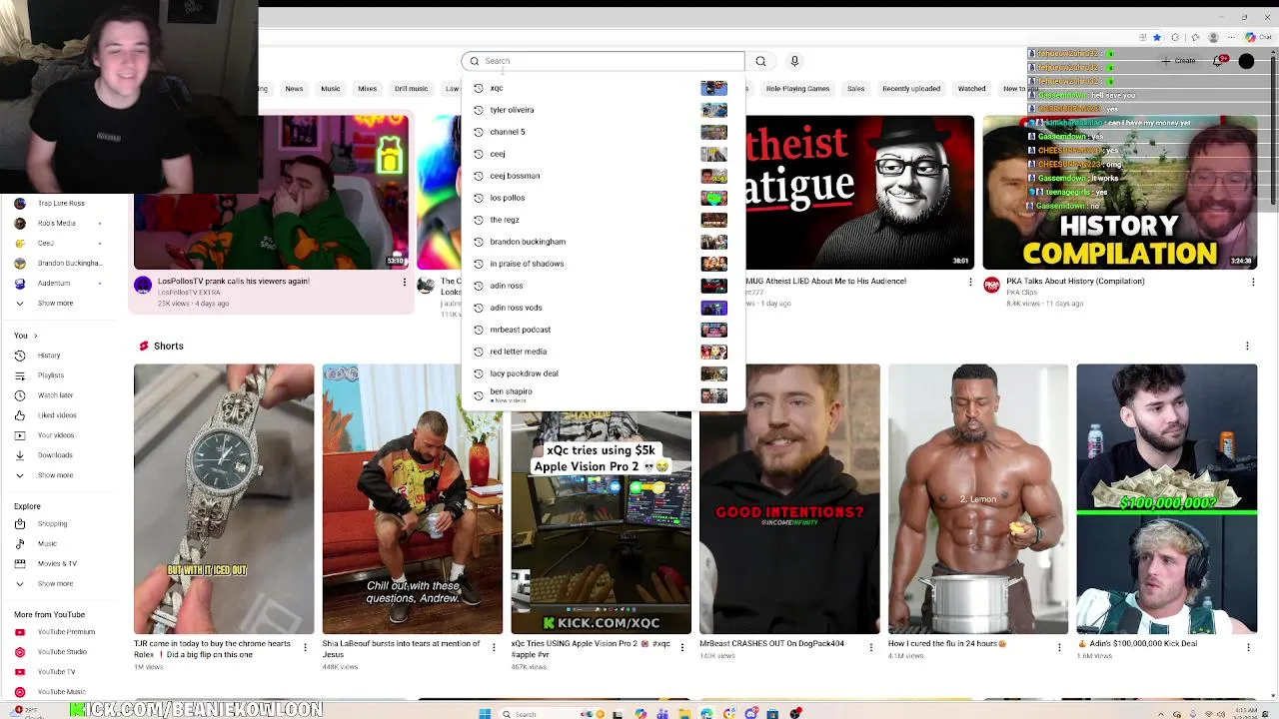The height and width of the screenshot is (719, 1279).
Task: Activate voice search microphone icon
Action: point(794,61)
